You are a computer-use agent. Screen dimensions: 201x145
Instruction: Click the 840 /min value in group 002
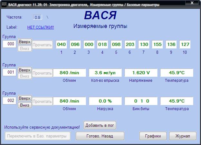pyautogui.click(x=70, y=101)
